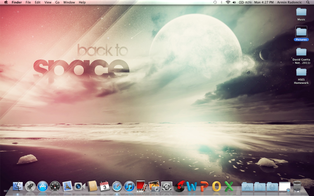Click the highlighted Pictures folder label

[301, 40]
